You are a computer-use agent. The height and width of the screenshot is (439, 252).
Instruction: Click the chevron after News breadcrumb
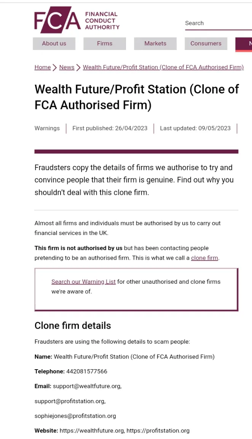click(x=78, y=68)
